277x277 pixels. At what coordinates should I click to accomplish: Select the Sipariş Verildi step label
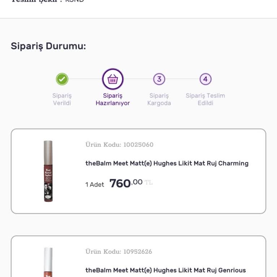(x=62, y=99)
